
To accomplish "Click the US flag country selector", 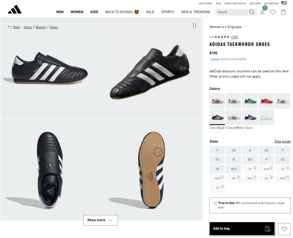I will click(284, 3).
